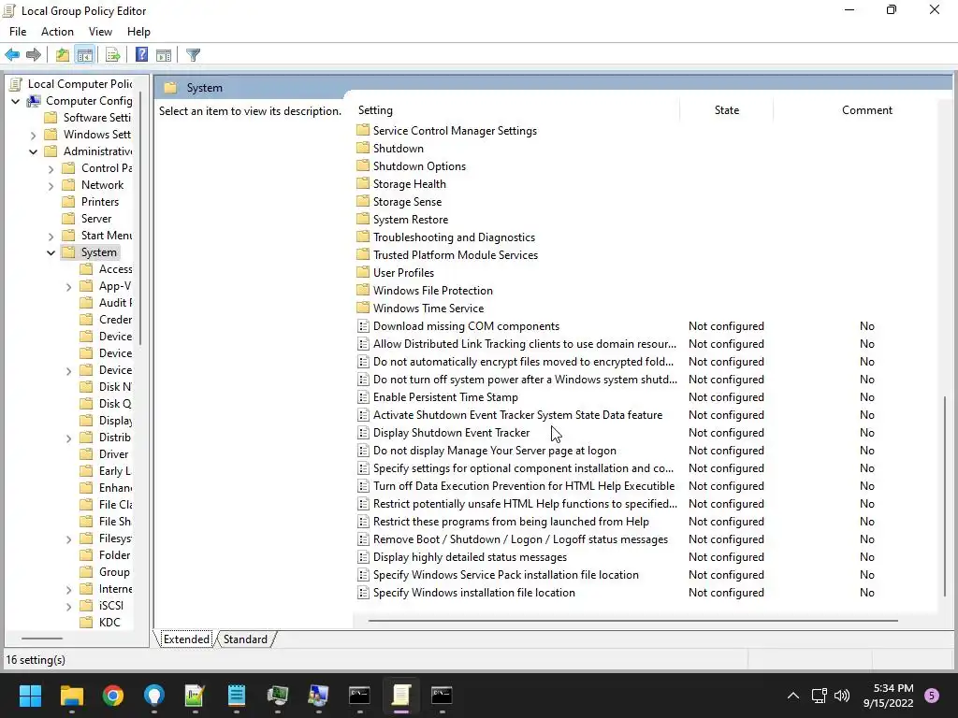The height and width of the screenshot is (718, 958).
Task: Collapse the System tree node
Action: (x=51, y=252)
